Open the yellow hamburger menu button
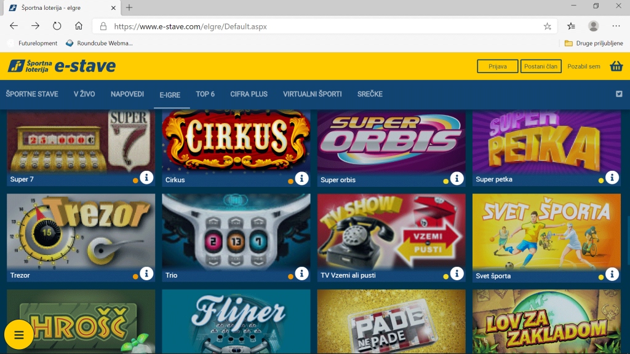The image size is (630, 354). (x=19, y=334)
